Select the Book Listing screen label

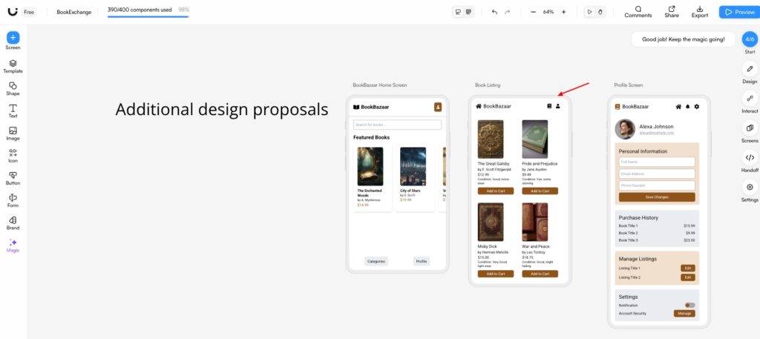coord(488,85)
